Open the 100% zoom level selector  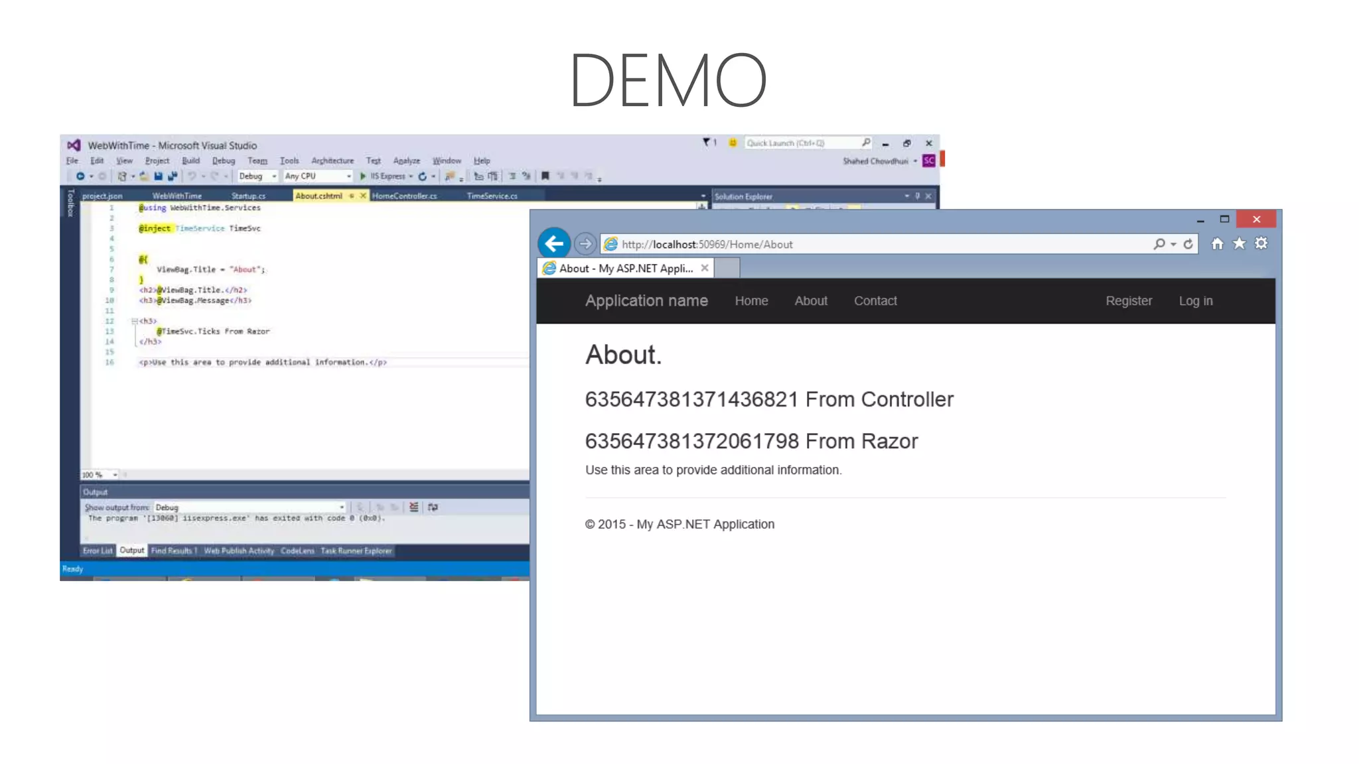(x=114, y=475)
